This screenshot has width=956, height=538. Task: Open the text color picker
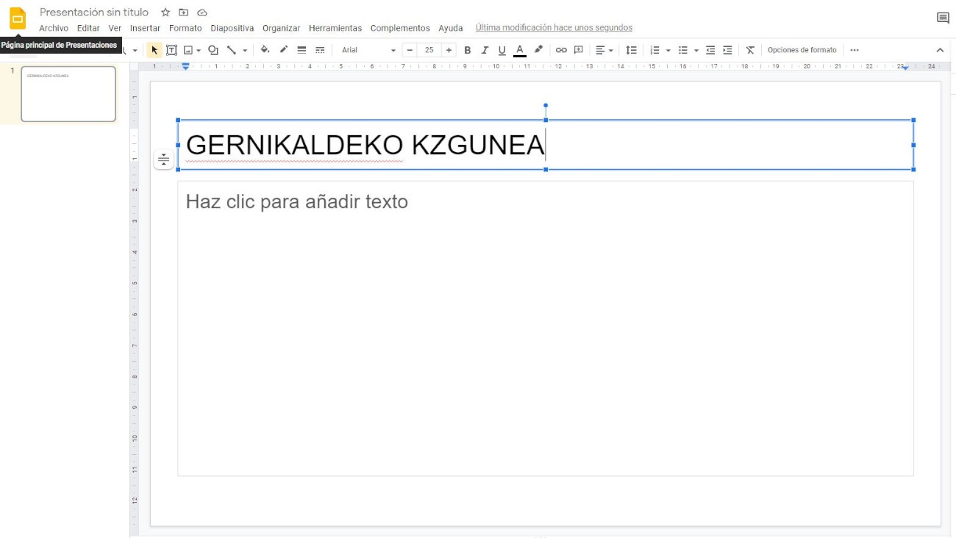[520, 50]
